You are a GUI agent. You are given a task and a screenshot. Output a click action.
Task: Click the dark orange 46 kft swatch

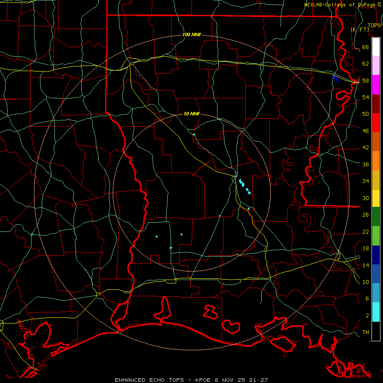pos(376,141)
